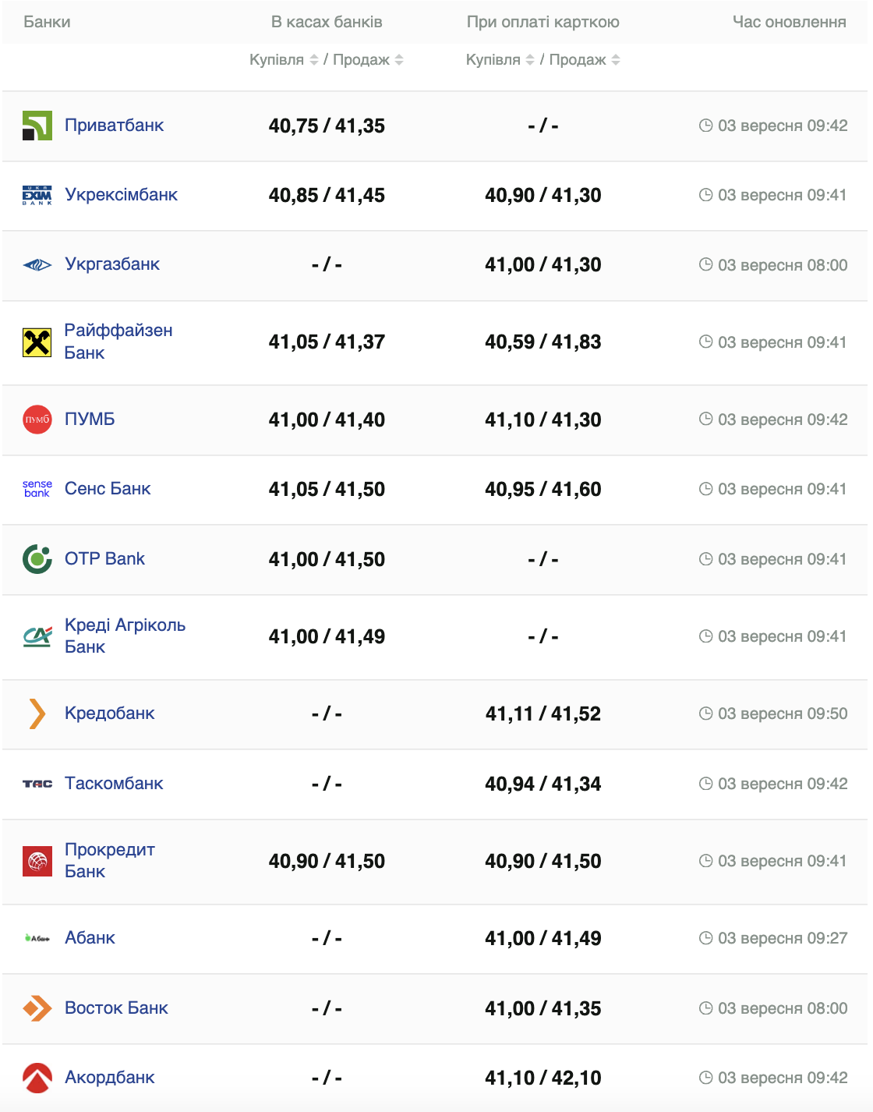Click the red ПУМБ circle logo
Screen dimensions: 873x1112
(37, 420)
